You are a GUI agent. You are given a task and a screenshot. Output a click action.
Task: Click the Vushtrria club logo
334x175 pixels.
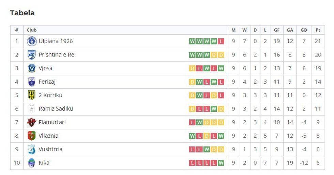[x=32, y=149]
